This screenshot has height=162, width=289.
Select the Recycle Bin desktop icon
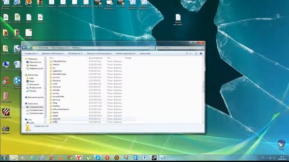click(281, 144)
